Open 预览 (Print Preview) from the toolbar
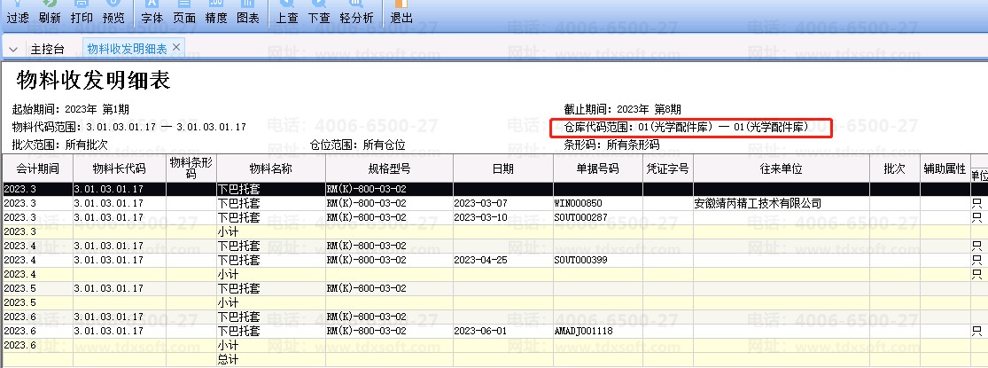The width and height of the screenshot is (988, 368). (113, 12)
